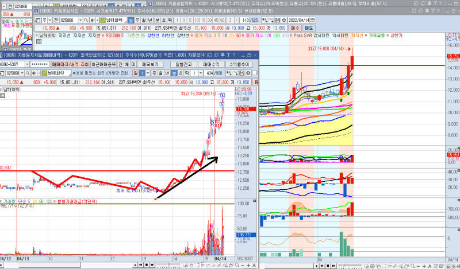Click the T text icon in 자동일지차트 title bar
460x269 pixels.
[228, 54]
